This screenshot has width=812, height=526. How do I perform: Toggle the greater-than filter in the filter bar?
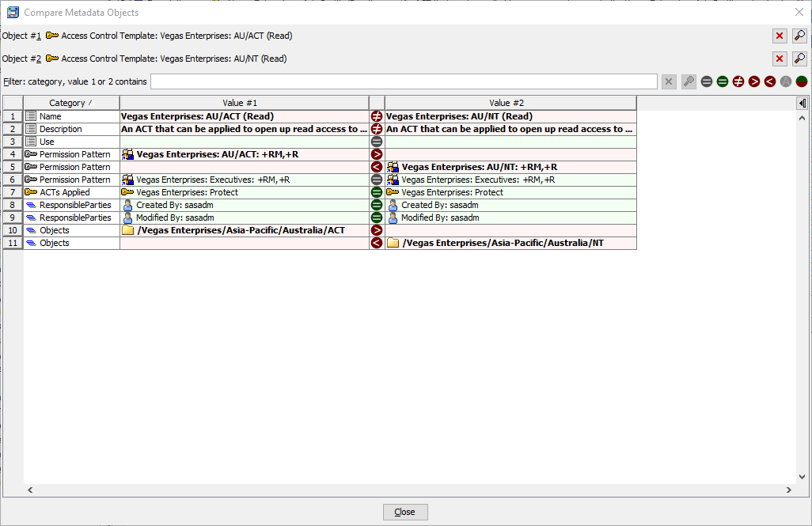[754, 81]
